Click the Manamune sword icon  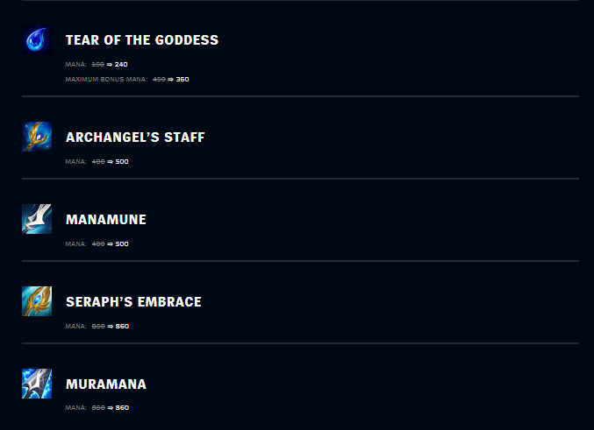tap(37, 219)
